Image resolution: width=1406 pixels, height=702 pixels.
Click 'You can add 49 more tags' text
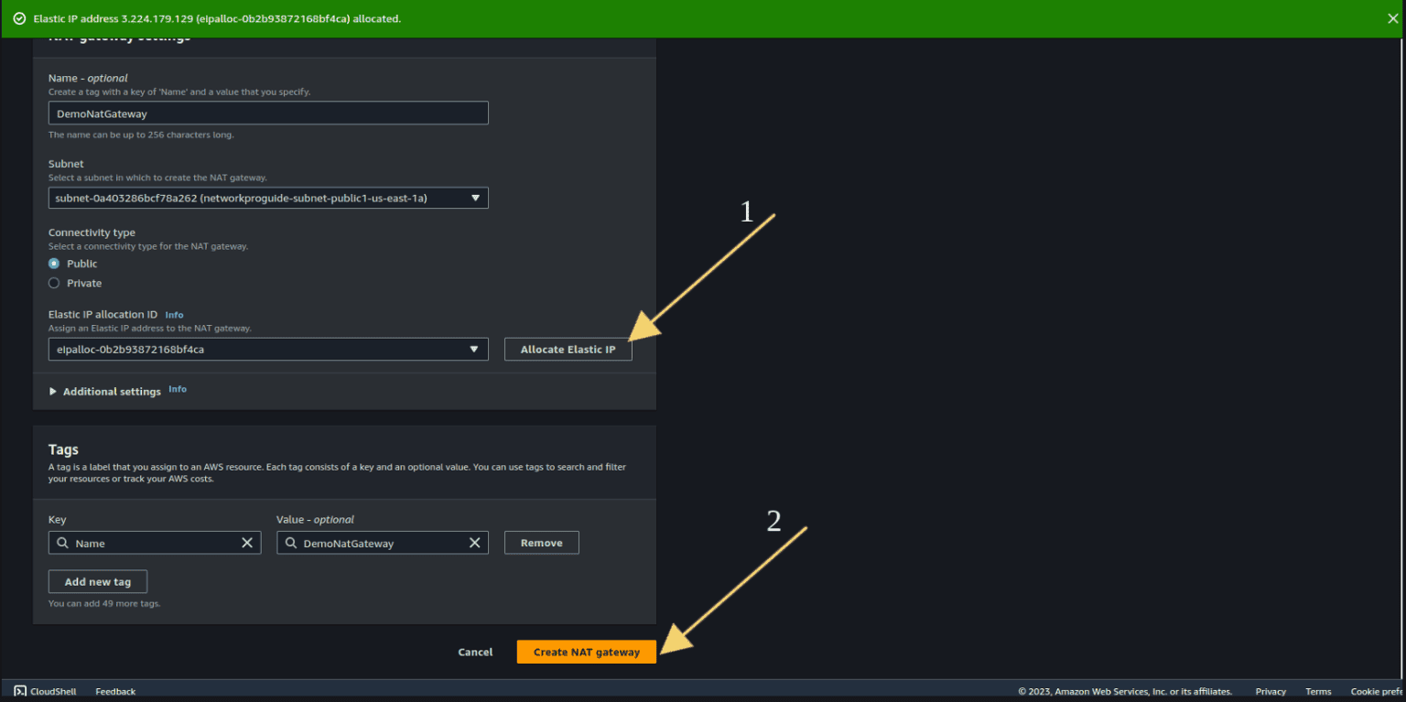click(x=104, y=603)
